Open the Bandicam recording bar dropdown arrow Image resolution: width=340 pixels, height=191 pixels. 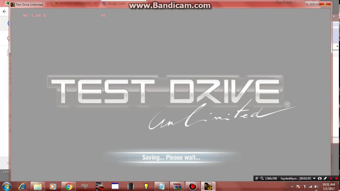[314, 179]
